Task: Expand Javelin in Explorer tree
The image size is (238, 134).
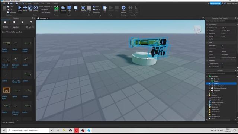Action: [210, 83]
